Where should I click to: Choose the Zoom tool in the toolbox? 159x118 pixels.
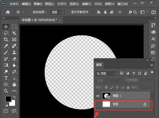point(6,91)
